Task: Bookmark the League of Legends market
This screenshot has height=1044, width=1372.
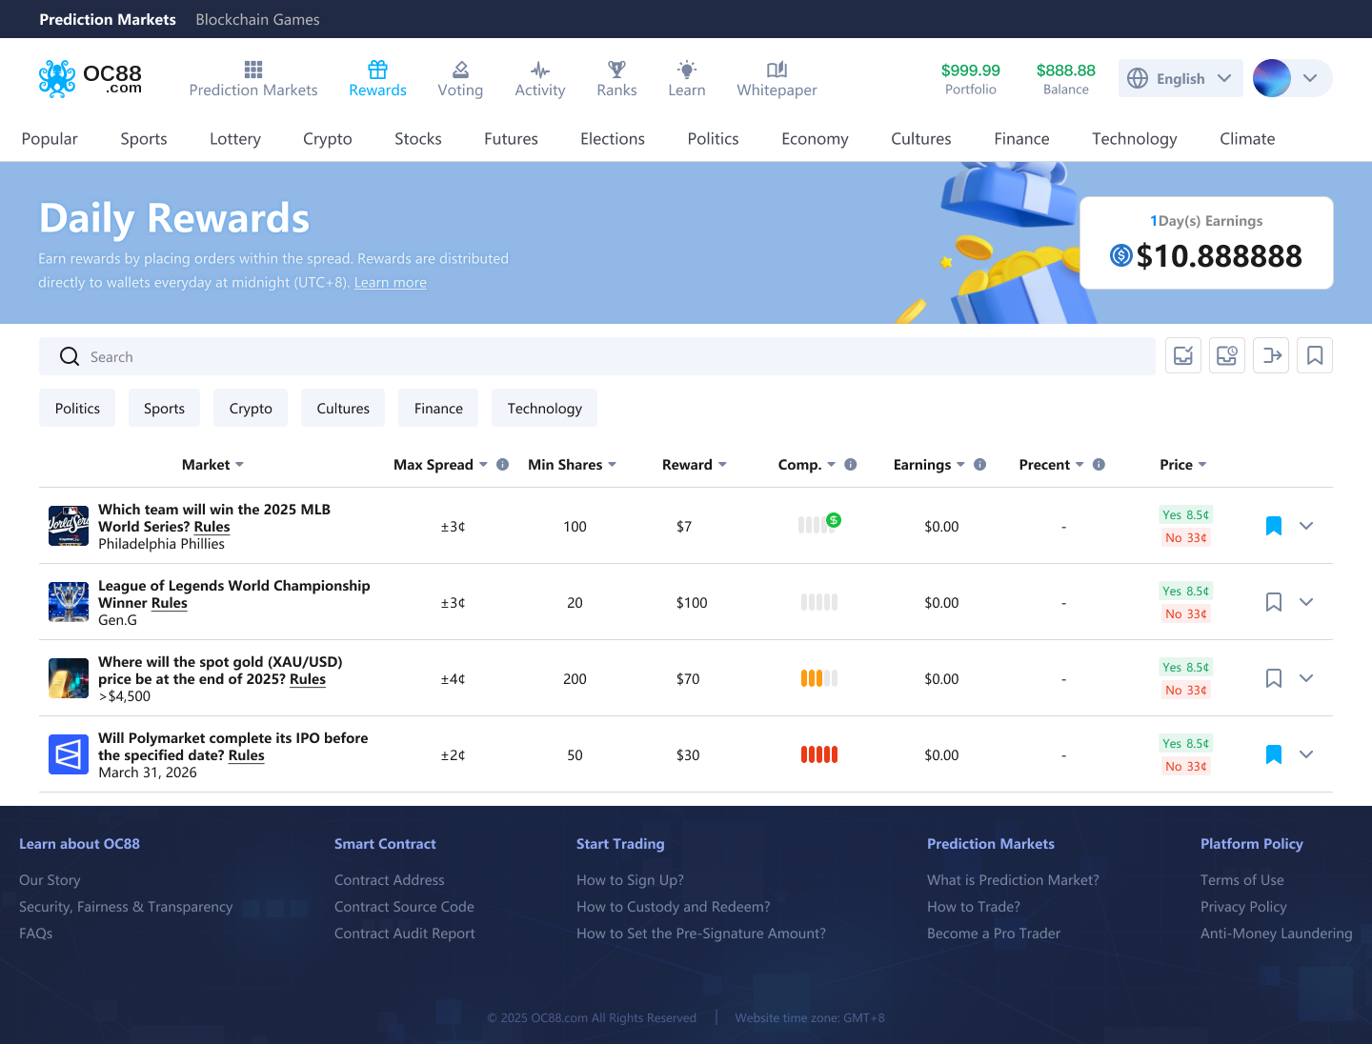Action: (x=1274, y=602)
